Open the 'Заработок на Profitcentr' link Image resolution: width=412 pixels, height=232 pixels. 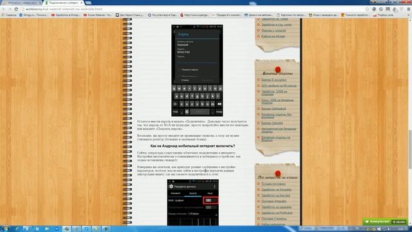pyautogui.click(x=277, y=213)
